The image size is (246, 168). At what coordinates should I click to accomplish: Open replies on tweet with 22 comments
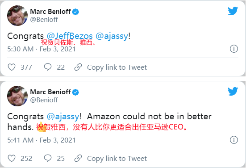pyautogui.click(x=47, y=67)
